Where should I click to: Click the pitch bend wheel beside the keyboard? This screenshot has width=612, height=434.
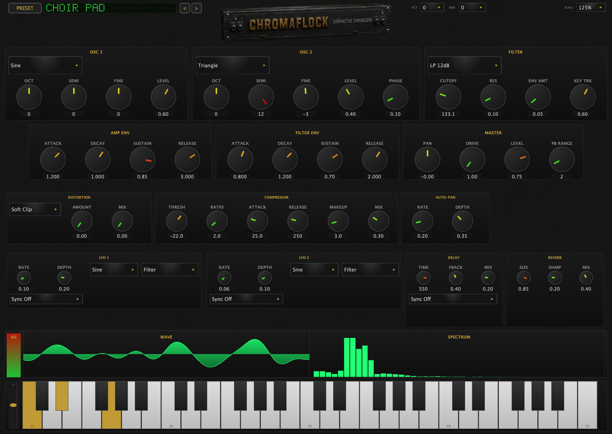(13, 405)
